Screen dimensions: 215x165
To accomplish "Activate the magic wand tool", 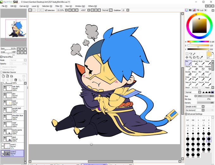I will tap(194, 54).
